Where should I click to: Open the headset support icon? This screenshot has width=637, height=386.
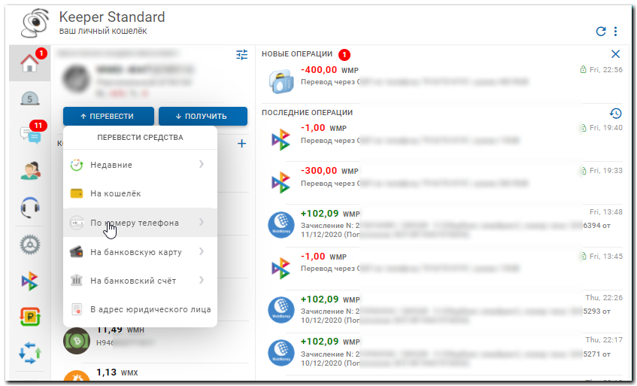pyautogui.click(x=29, y=207)
